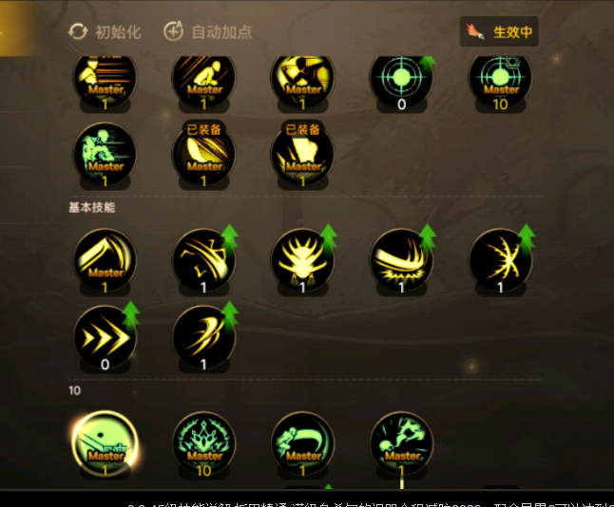Select the lightning crack basic skill
The width and height of the screenshot is (614, 507).
501,261
